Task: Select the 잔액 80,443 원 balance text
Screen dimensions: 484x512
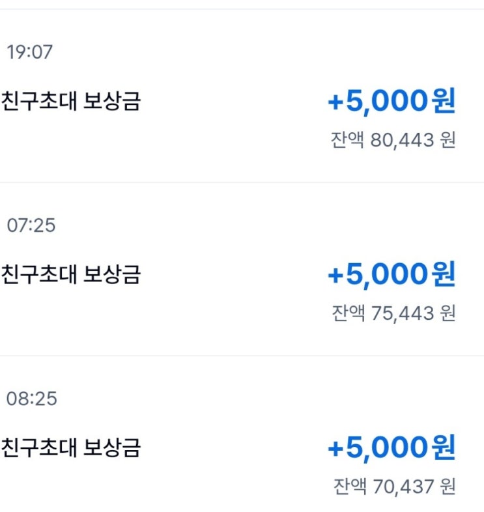Action: coord(393,140)
